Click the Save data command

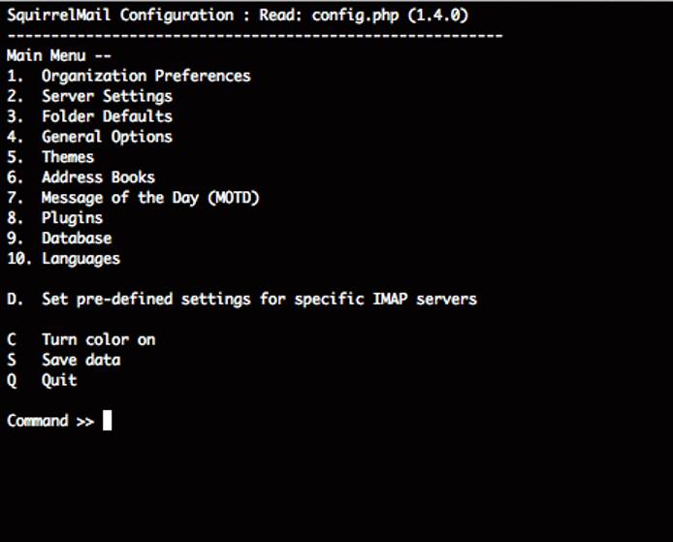[80, 360]
